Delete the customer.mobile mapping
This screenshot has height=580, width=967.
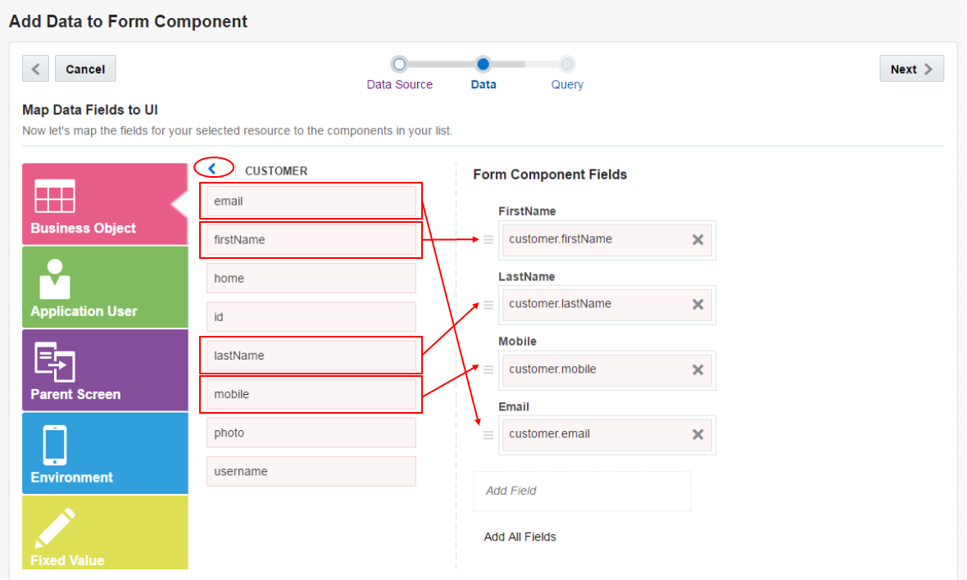[697, 369]
